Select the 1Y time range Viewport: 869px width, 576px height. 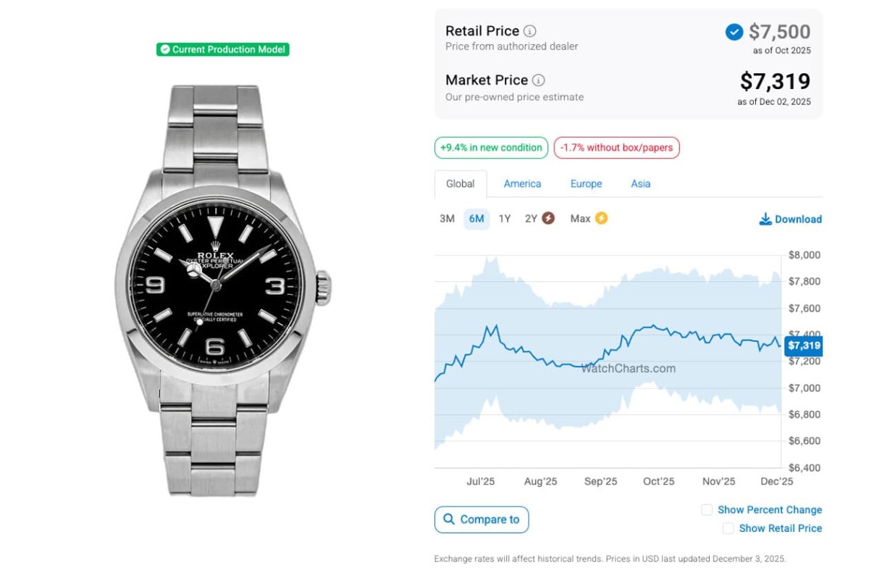point(505,219)
